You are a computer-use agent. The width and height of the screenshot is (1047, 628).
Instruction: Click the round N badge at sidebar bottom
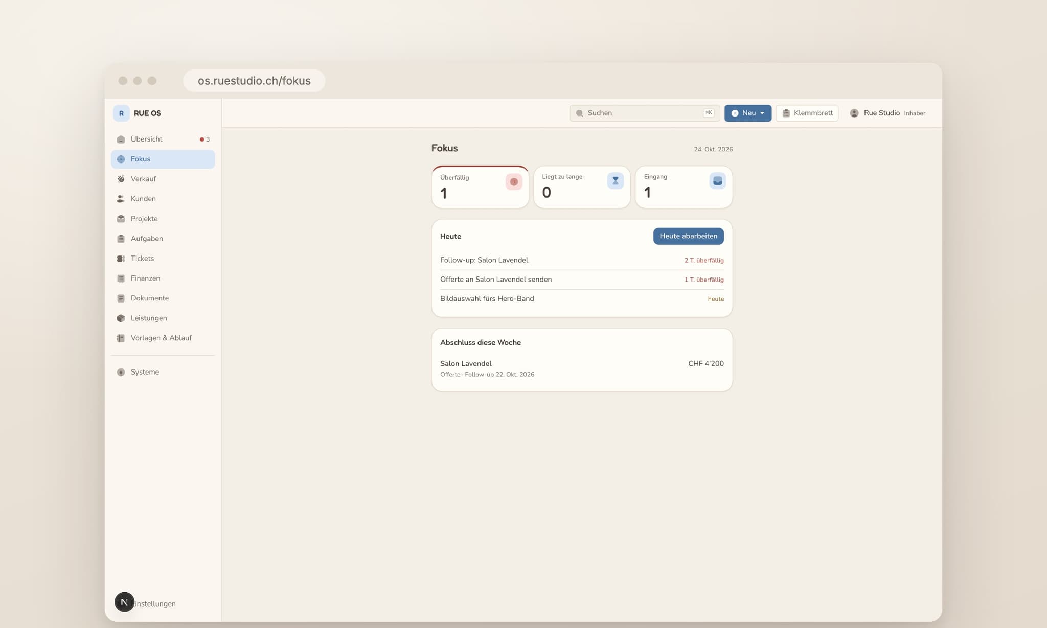(124, 602)
